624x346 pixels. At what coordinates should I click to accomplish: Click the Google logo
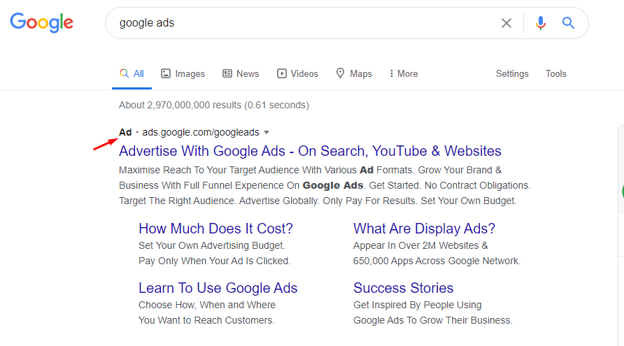click(x=42, y=22)
